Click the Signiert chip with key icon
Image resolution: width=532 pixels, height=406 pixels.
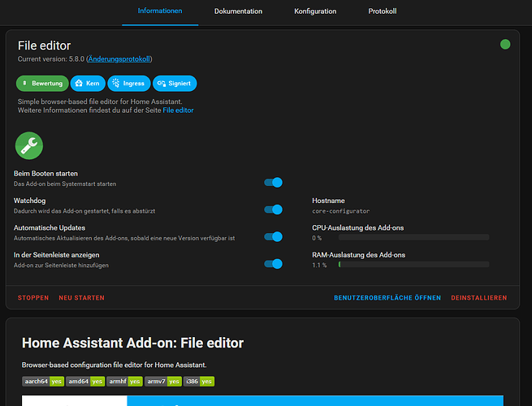point(175,84)
